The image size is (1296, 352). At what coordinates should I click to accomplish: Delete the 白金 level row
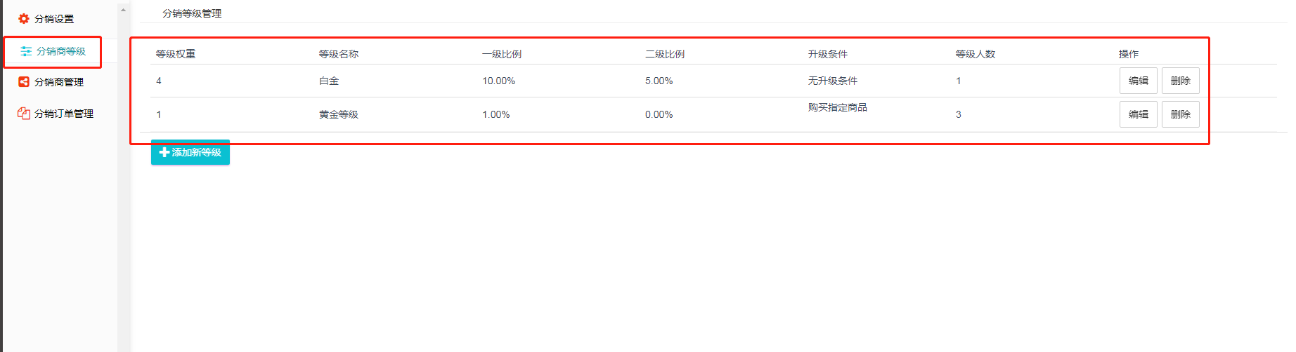pos(1180,81)
